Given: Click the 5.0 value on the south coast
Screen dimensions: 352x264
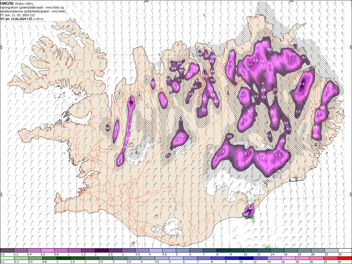Looking at the screenshot, I should point(246,215).
